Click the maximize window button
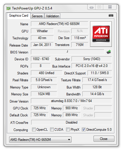 pyautogui.click(x=99, y=7)
